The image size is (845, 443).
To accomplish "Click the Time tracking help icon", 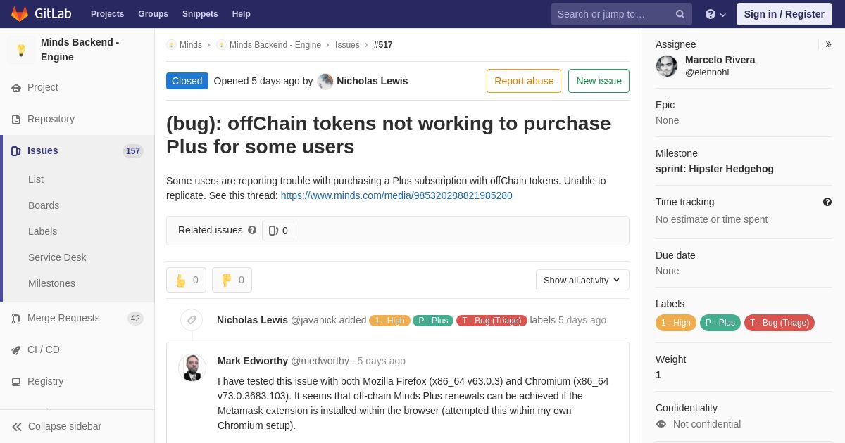I will tap(827, 202).
